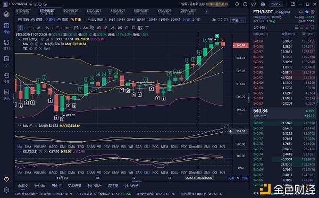The width and height of the screenshot is (319, 198).
Task: Open 行情 market in left sidebar
Action: pyautogui.click(x=6, y=28)
